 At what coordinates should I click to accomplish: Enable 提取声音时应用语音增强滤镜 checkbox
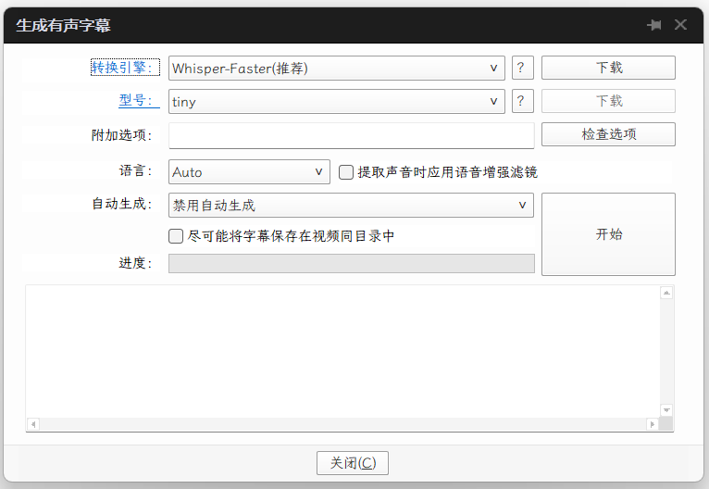[x=346, y=172]
